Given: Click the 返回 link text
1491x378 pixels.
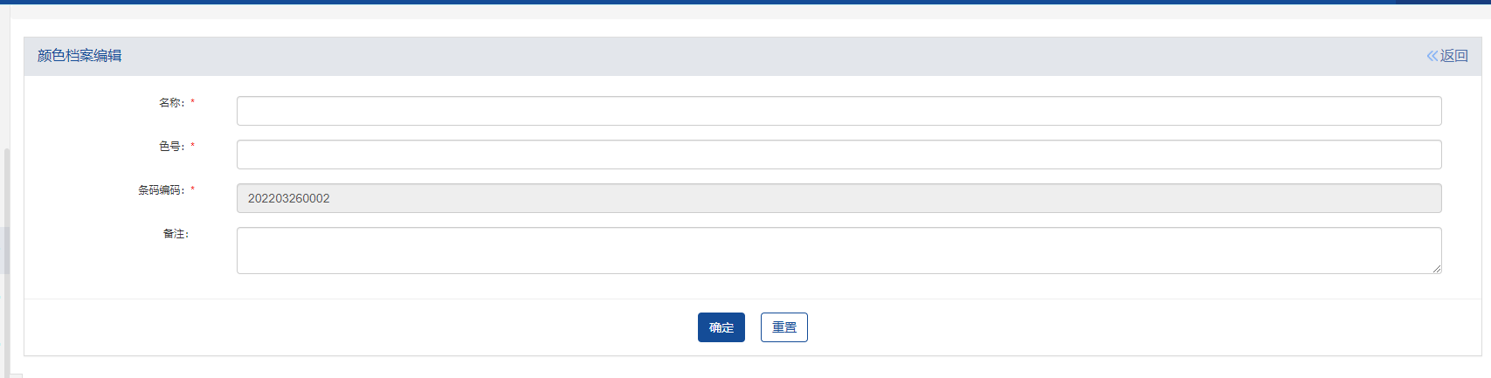Looking at the screenshot, I should pos(1454,56).
